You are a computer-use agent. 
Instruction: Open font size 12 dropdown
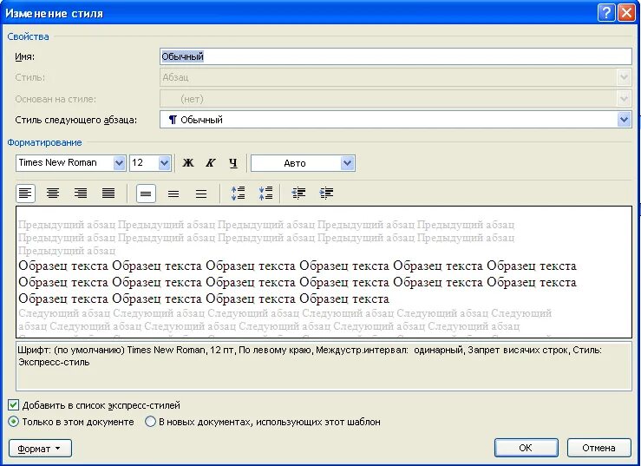[x=164, y=163]
